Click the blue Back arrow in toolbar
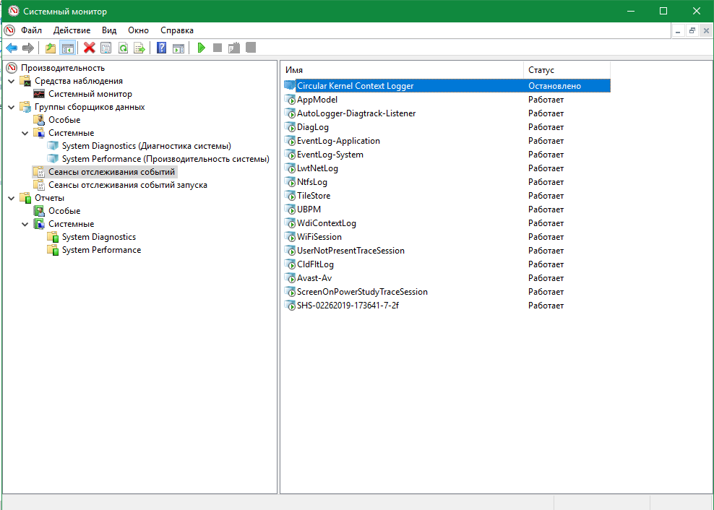This screenshot has height=510, width=714. point(12,48)
